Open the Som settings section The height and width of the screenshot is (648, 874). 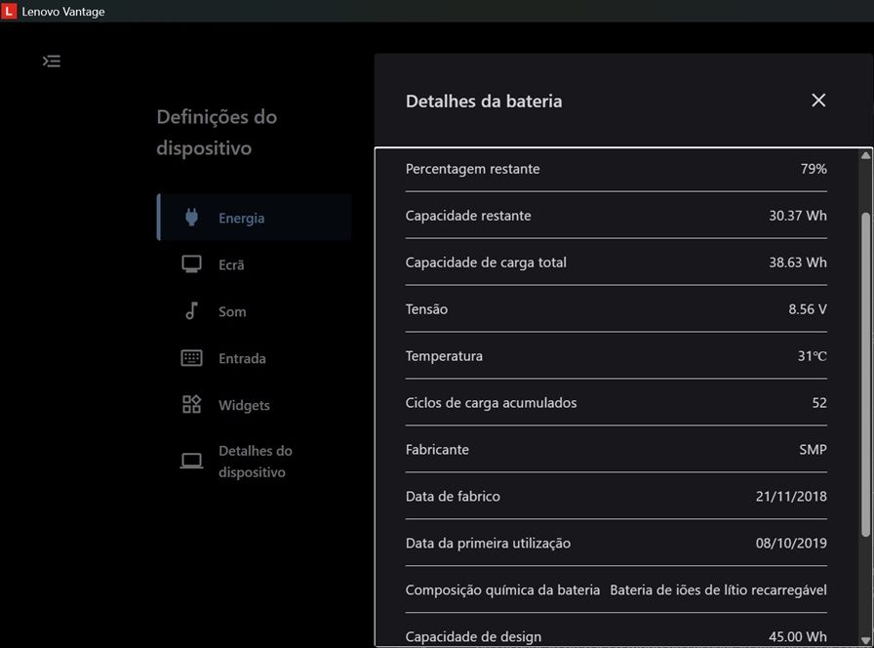255,311
